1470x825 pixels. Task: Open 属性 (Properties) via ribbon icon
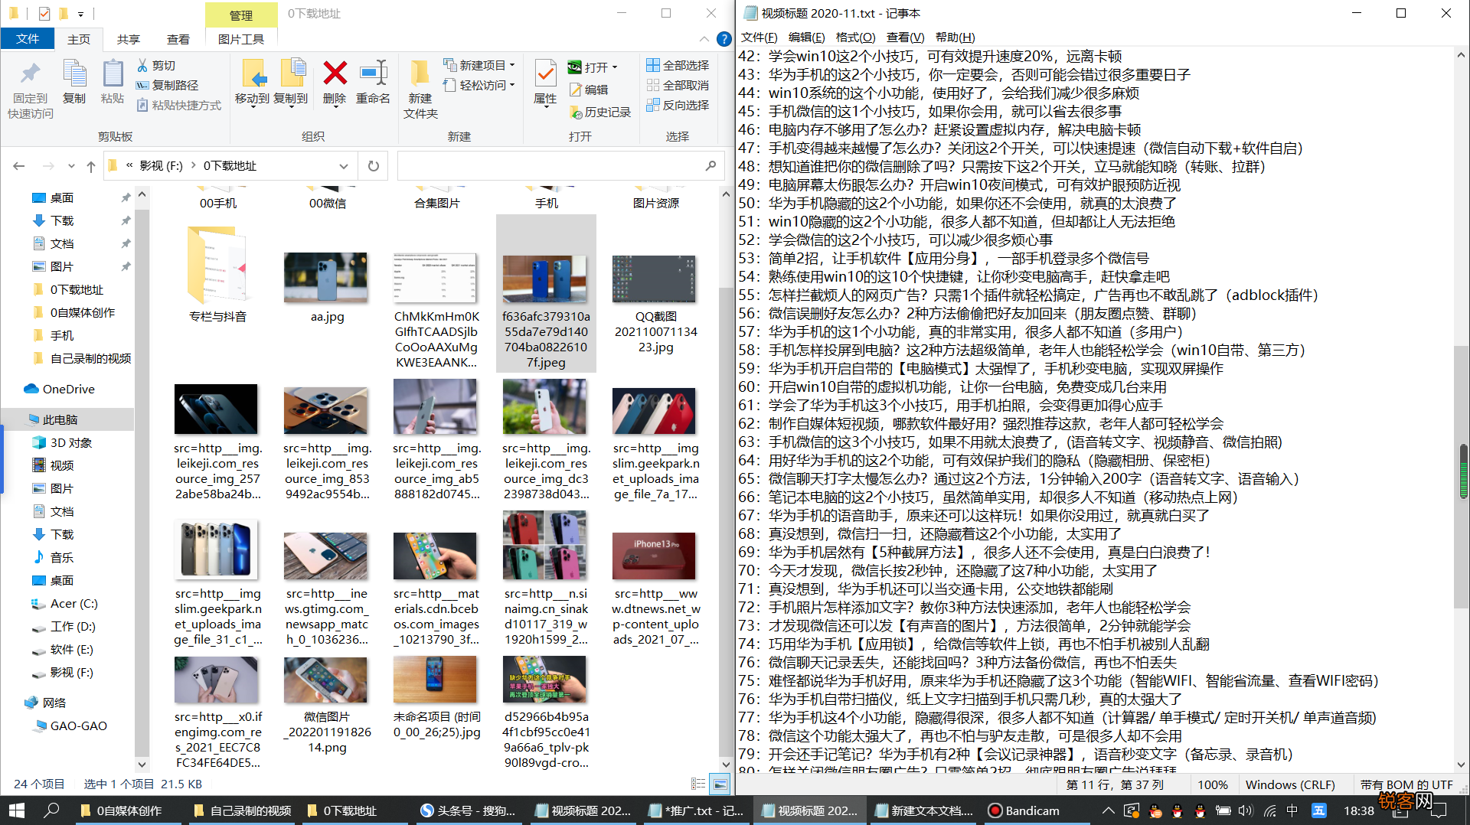544,80
